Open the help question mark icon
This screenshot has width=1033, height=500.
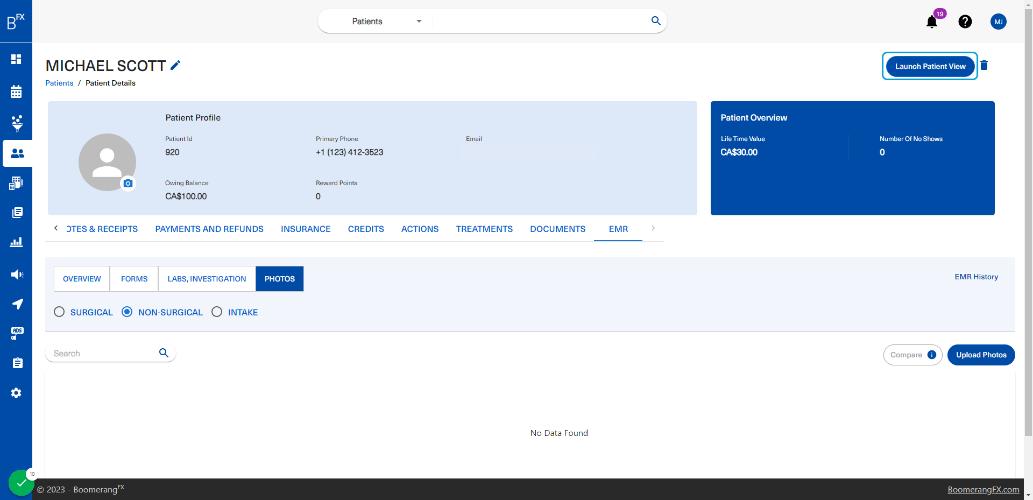(x=965, y=22)
